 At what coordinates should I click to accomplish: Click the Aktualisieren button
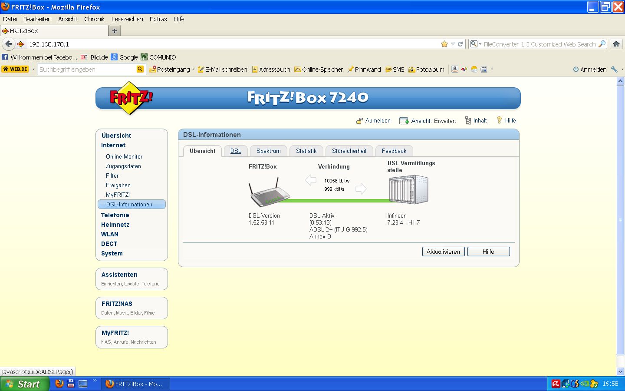tap(443, 252)
